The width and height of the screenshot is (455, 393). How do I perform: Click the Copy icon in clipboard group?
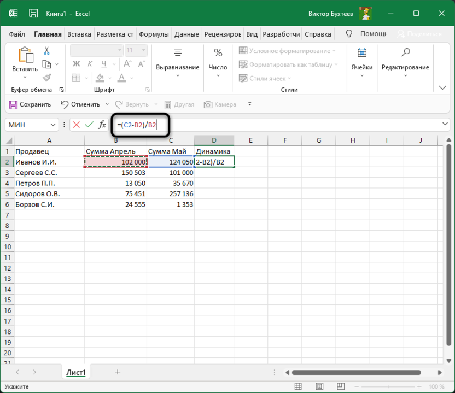coord(46,64)
